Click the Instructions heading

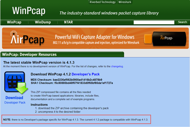tap(39, 105)
